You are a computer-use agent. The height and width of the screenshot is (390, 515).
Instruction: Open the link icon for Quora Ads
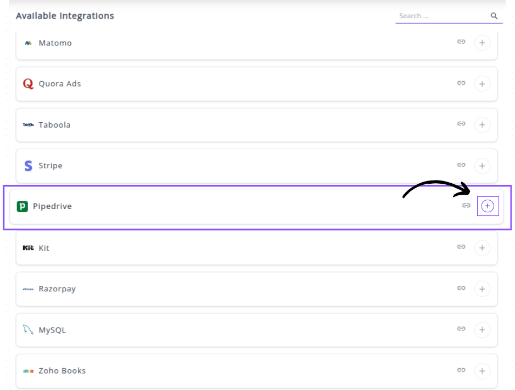[461, 83]
